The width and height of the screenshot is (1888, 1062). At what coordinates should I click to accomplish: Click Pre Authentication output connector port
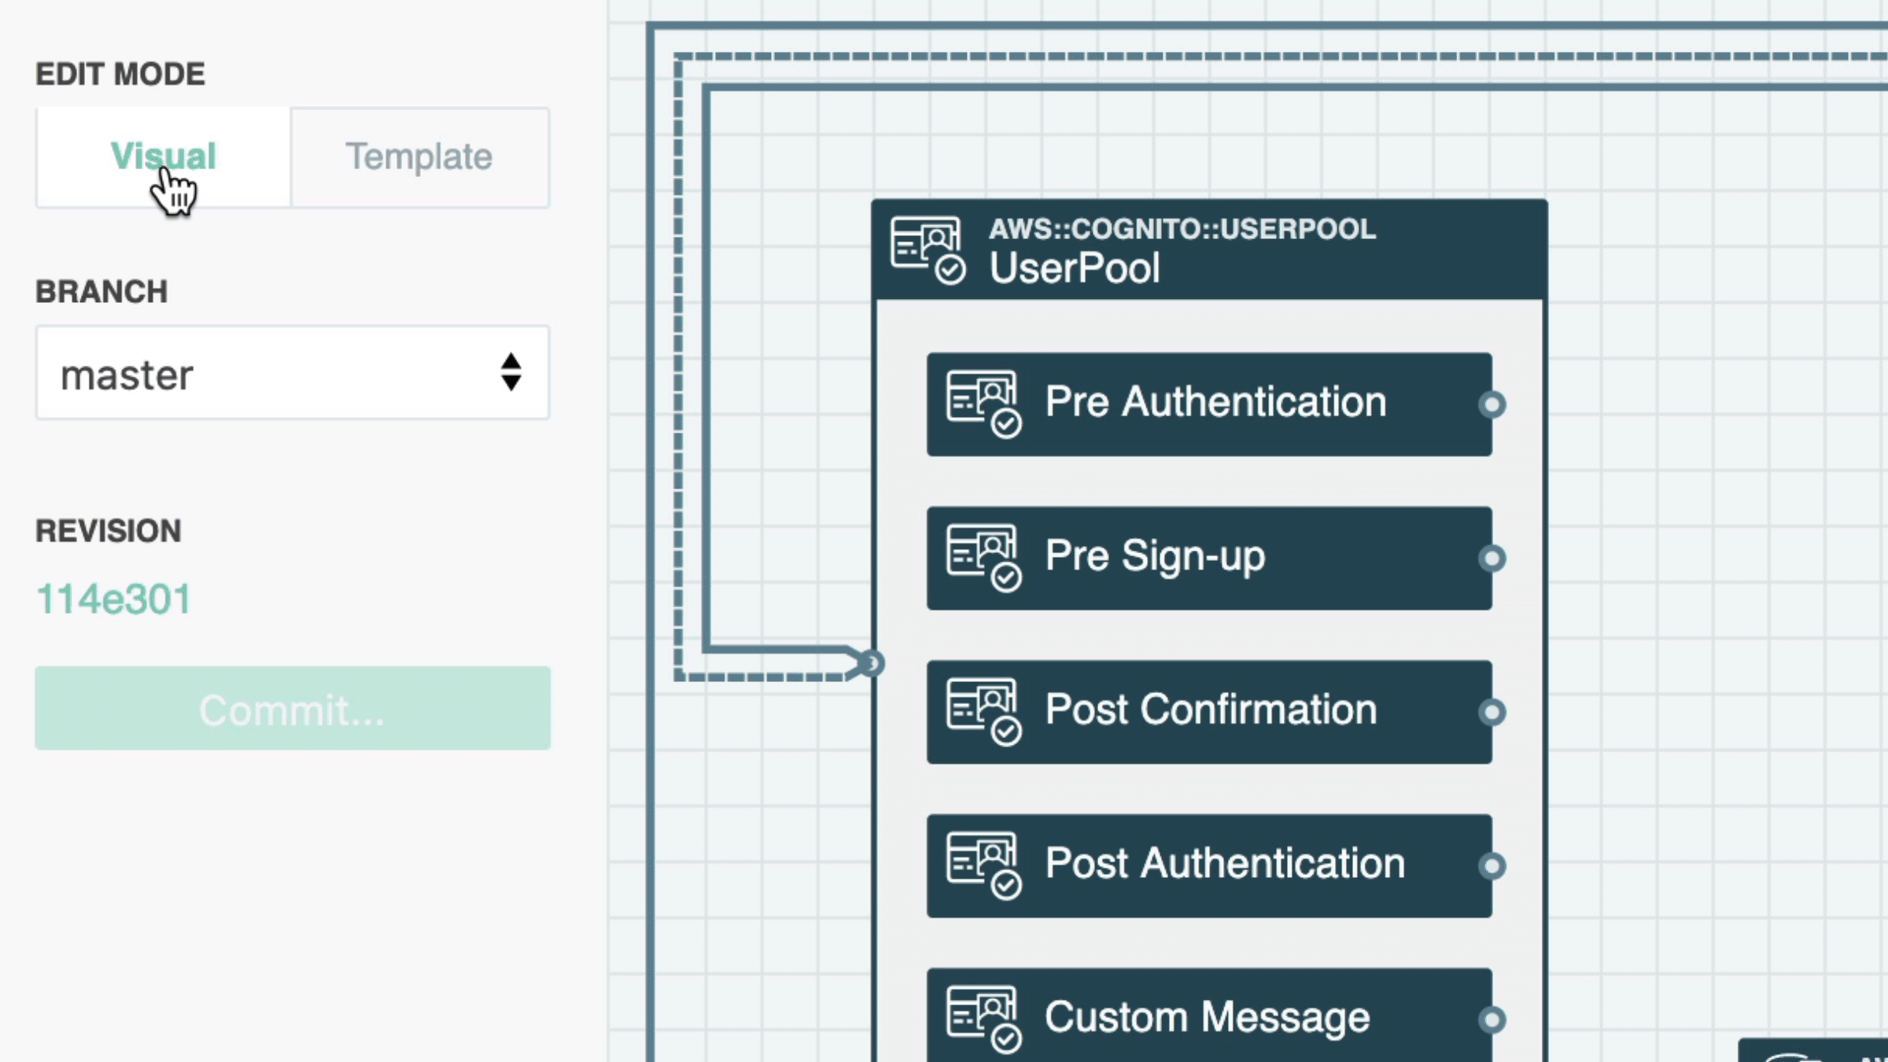1492,404
